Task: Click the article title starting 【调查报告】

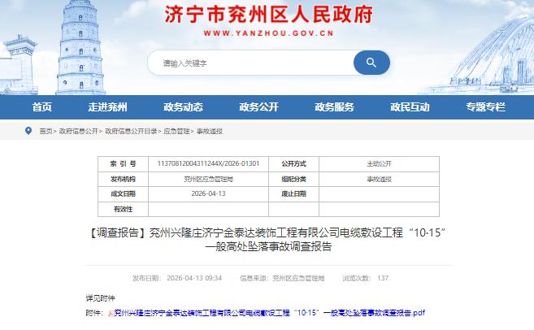Action: 268,240
